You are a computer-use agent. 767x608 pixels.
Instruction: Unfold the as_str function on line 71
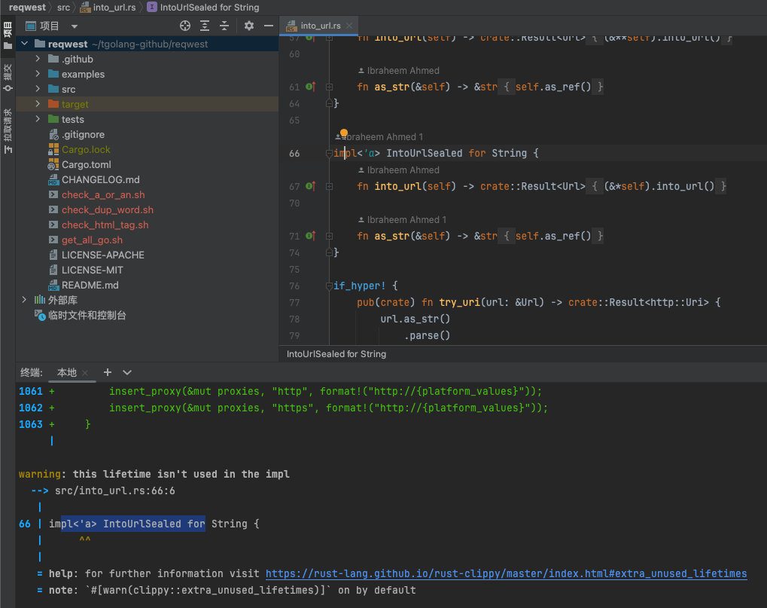coord(330,236)
